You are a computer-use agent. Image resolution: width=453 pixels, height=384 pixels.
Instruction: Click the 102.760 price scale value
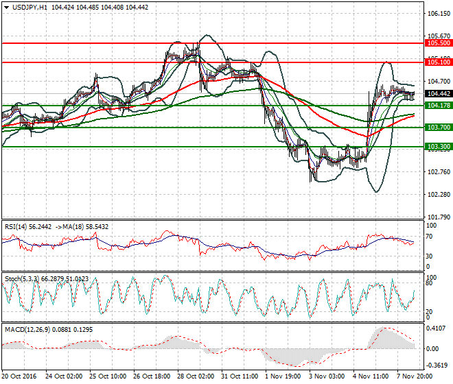point(439,172)
